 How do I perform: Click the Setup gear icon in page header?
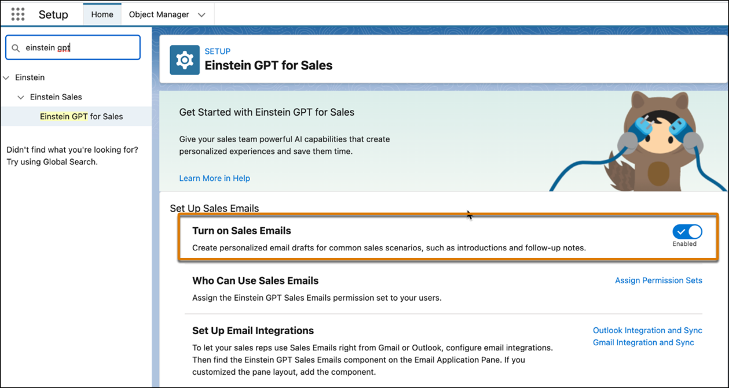(184, 59)
